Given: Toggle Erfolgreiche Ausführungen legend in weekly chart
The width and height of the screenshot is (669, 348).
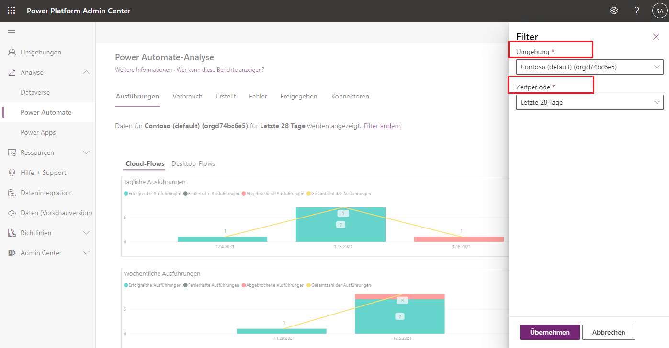Looking at the screenshot, I should [x=152, y=285].
